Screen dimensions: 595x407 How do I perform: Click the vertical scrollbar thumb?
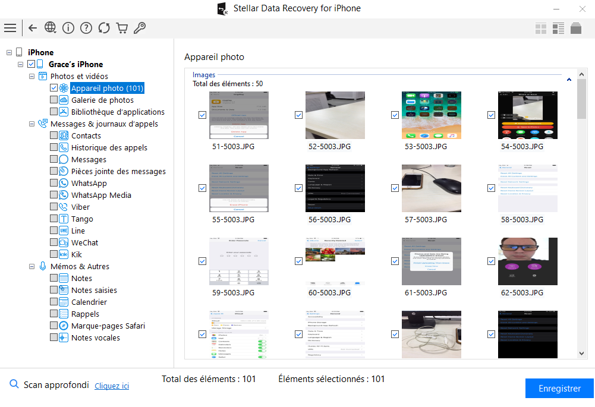coord(581,99)
